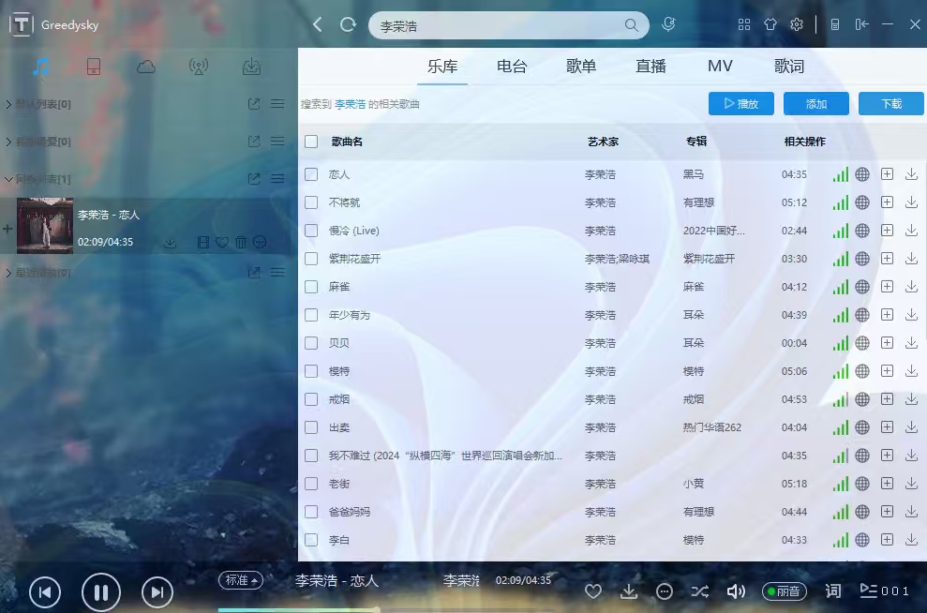Switch to mini mode icon
Image resolution: width=927 pixels, height=613 pixels.
click(x=835, y=24)
